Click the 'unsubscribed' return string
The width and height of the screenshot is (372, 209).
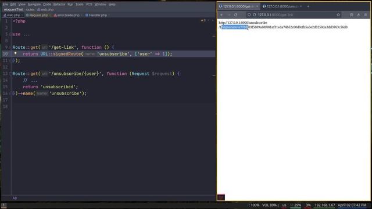click(x=58, y=87)
